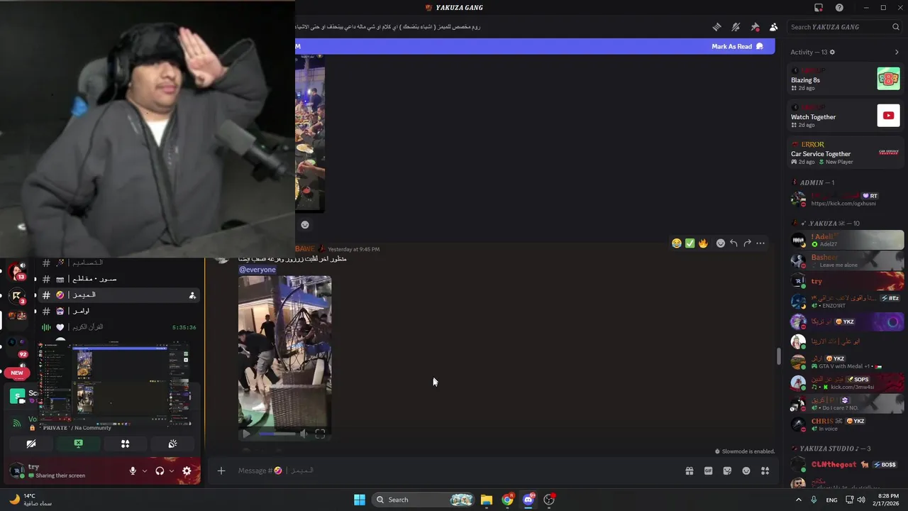The height and width of the screenshot is (511, 908).
Task: Open Car Service Together activity card
Action: click(x=846, y=153)
